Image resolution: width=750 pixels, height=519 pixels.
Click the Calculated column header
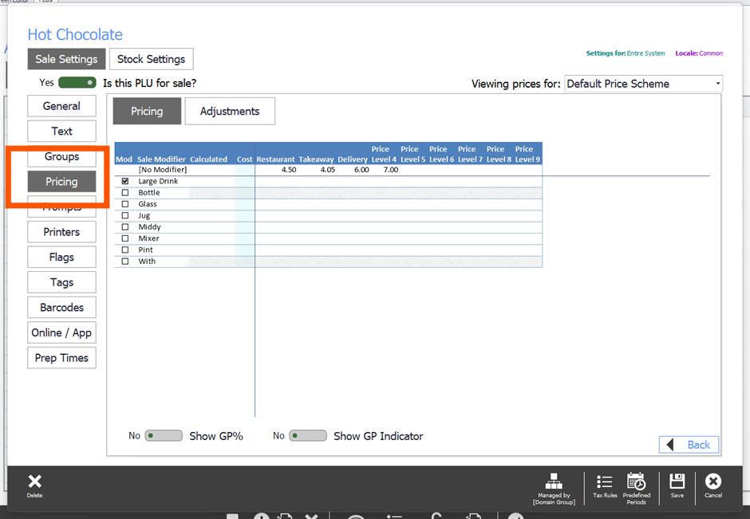point(208,159)
